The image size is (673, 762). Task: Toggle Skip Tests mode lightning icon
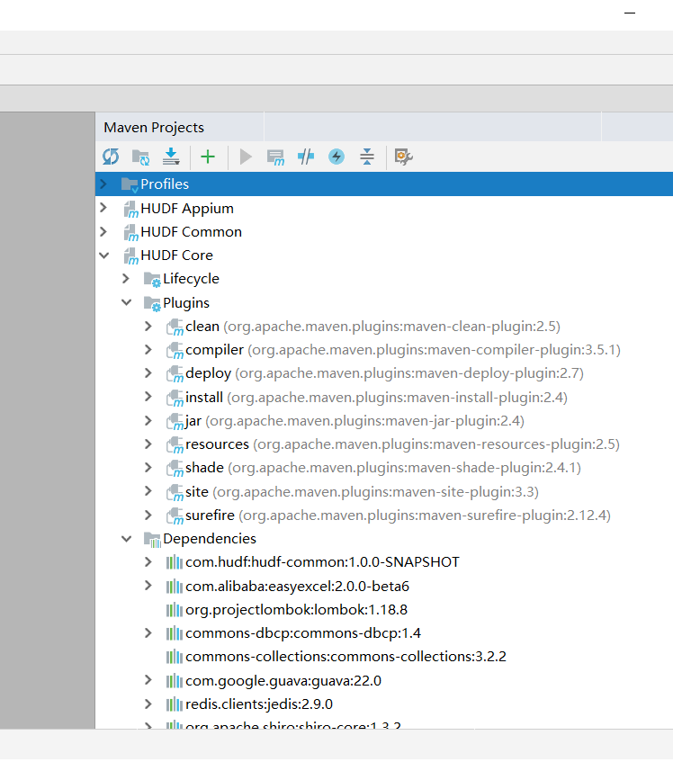coord(336,157)
